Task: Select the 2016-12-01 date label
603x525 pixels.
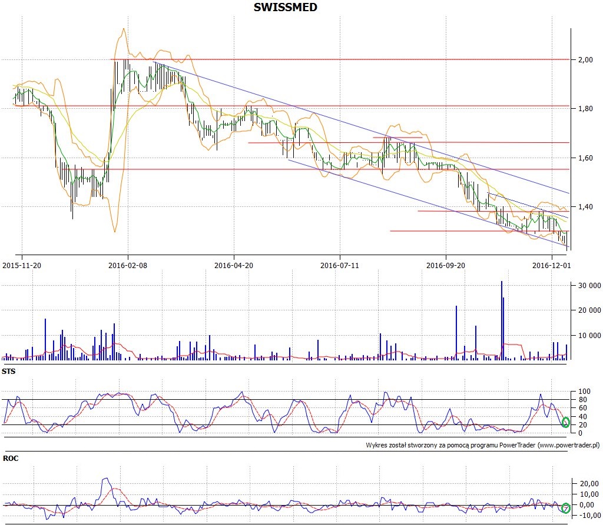Action: 551,265
